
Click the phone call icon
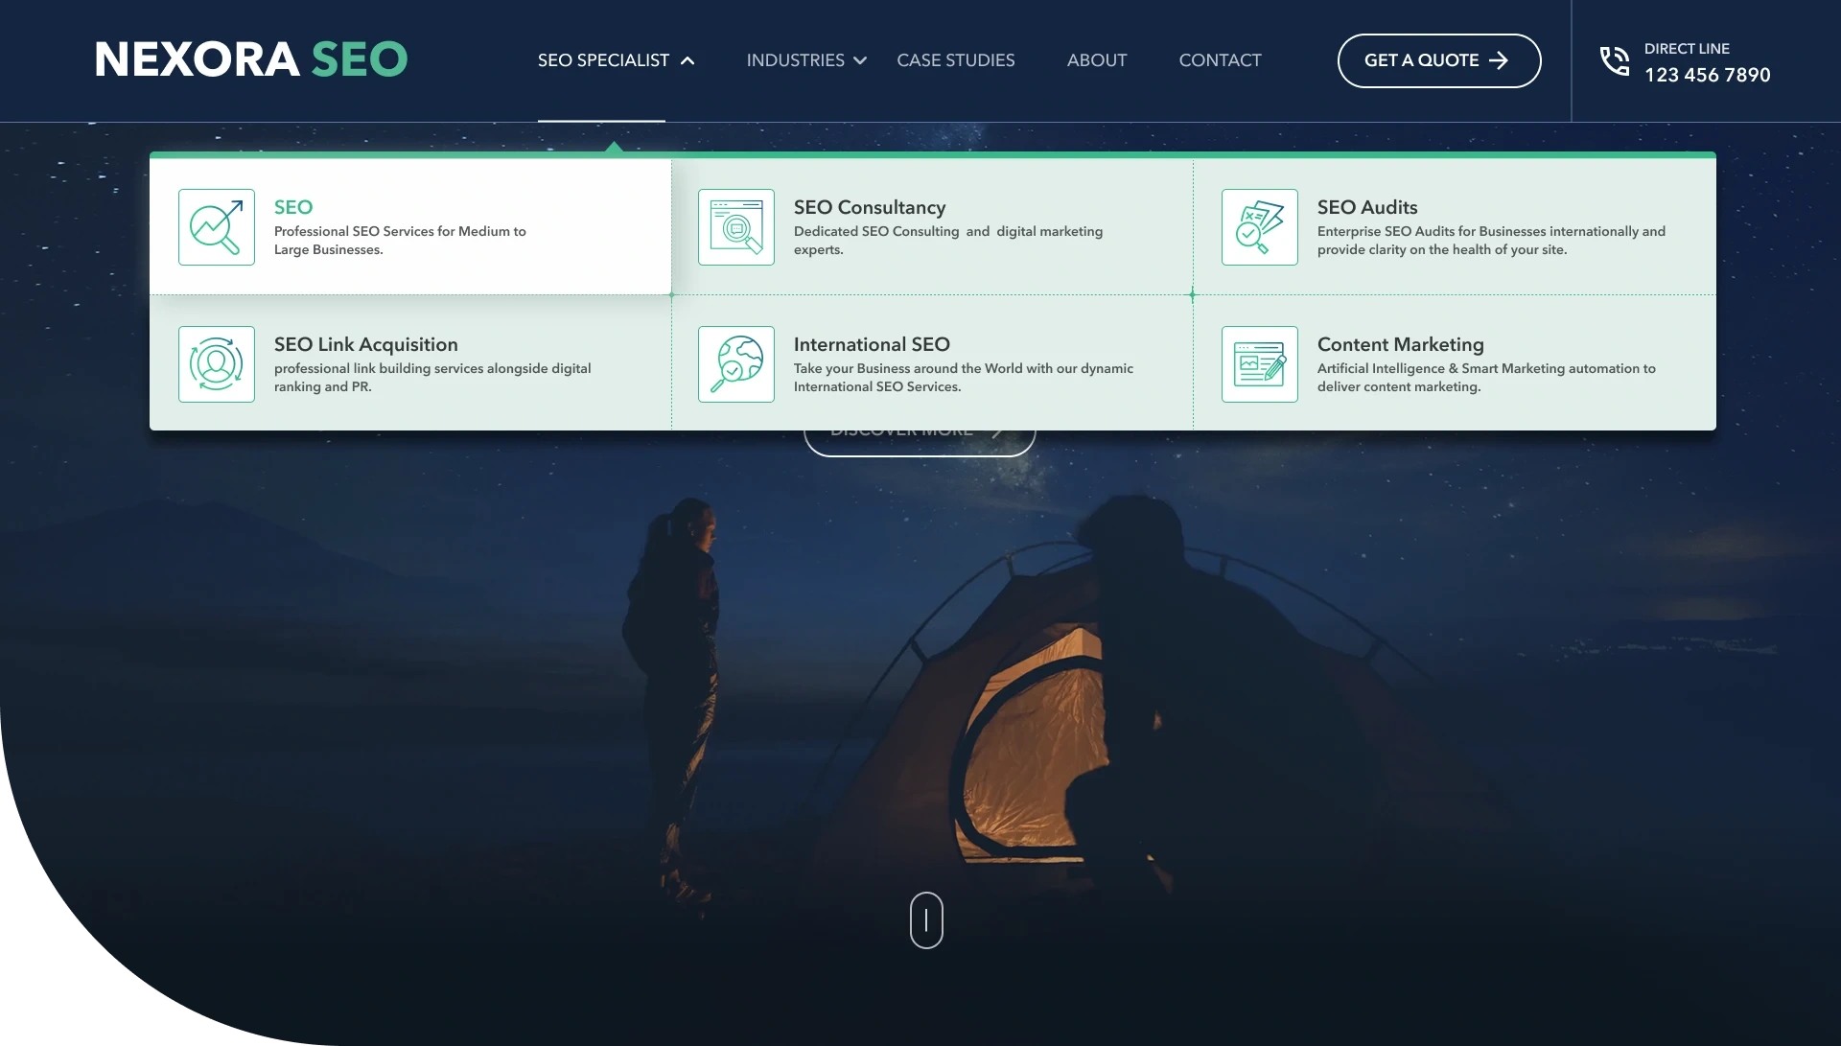(x=1615, y=61)
